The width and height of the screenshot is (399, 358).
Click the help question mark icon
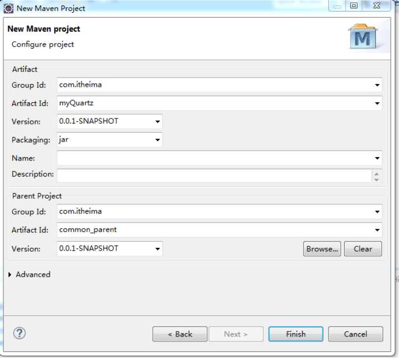click(x=19, y=333)
